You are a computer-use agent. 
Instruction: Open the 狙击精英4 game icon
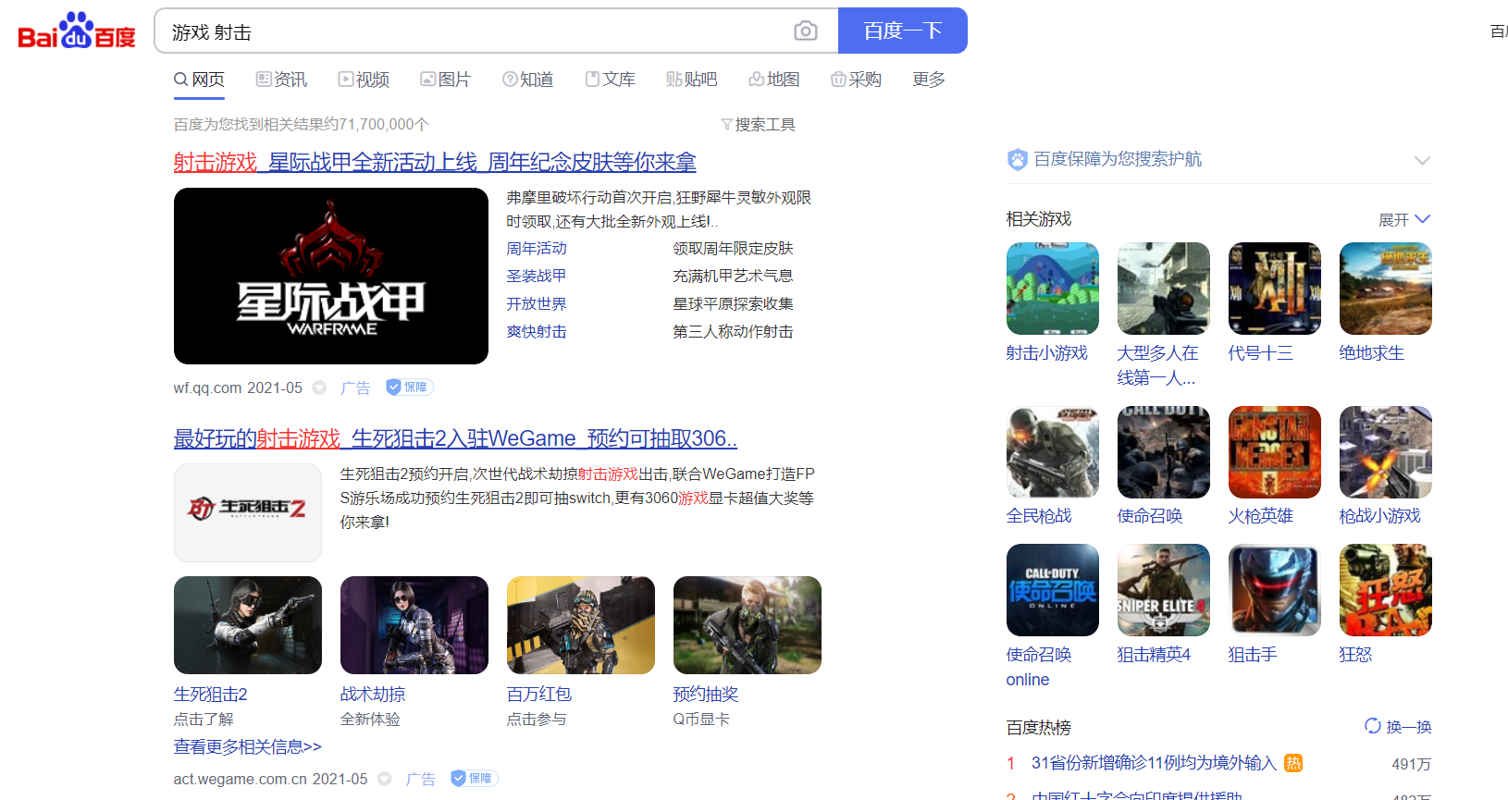[1164, 590]
